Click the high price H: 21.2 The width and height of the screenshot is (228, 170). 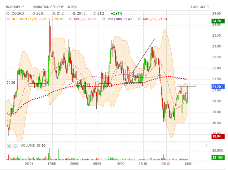click(x=58, y=13)
